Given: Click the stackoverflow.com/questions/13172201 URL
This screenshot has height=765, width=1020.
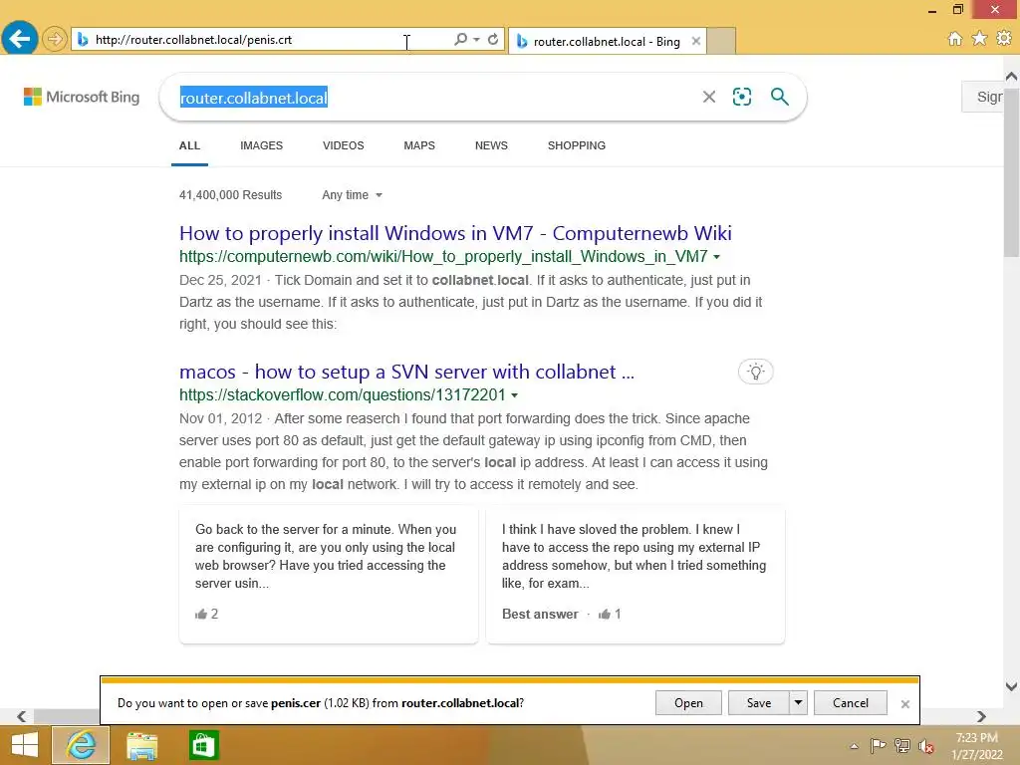Looking at the screenshot, I should (x=343, y=394).
